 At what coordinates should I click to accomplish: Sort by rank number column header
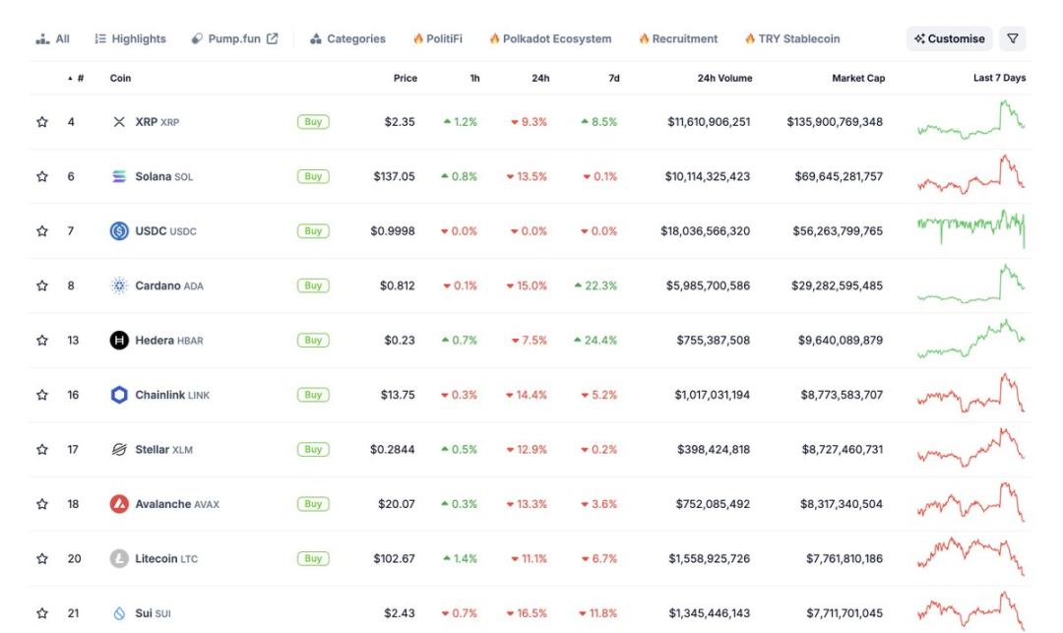pos(76,79)
